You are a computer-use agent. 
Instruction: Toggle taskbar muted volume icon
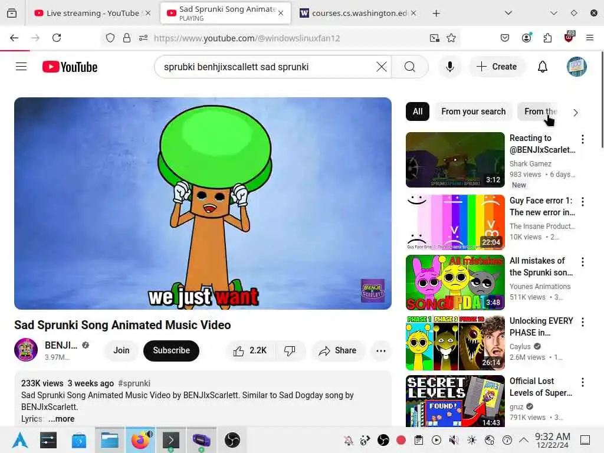pyautogui.click(x=454, y=440)
